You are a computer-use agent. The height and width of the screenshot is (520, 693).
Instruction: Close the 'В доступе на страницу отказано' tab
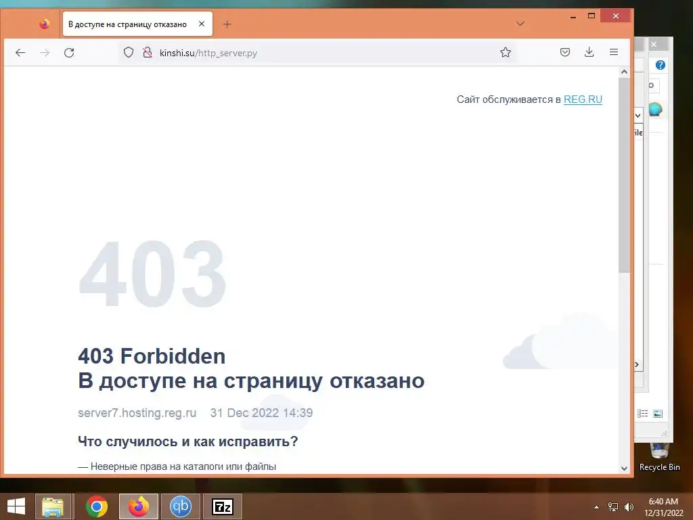202,24
